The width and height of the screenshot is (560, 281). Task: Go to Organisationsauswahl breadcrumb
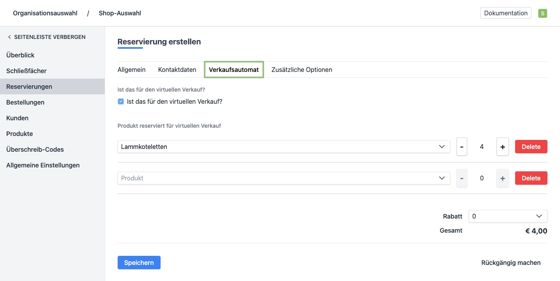click(x=45, y=13)
